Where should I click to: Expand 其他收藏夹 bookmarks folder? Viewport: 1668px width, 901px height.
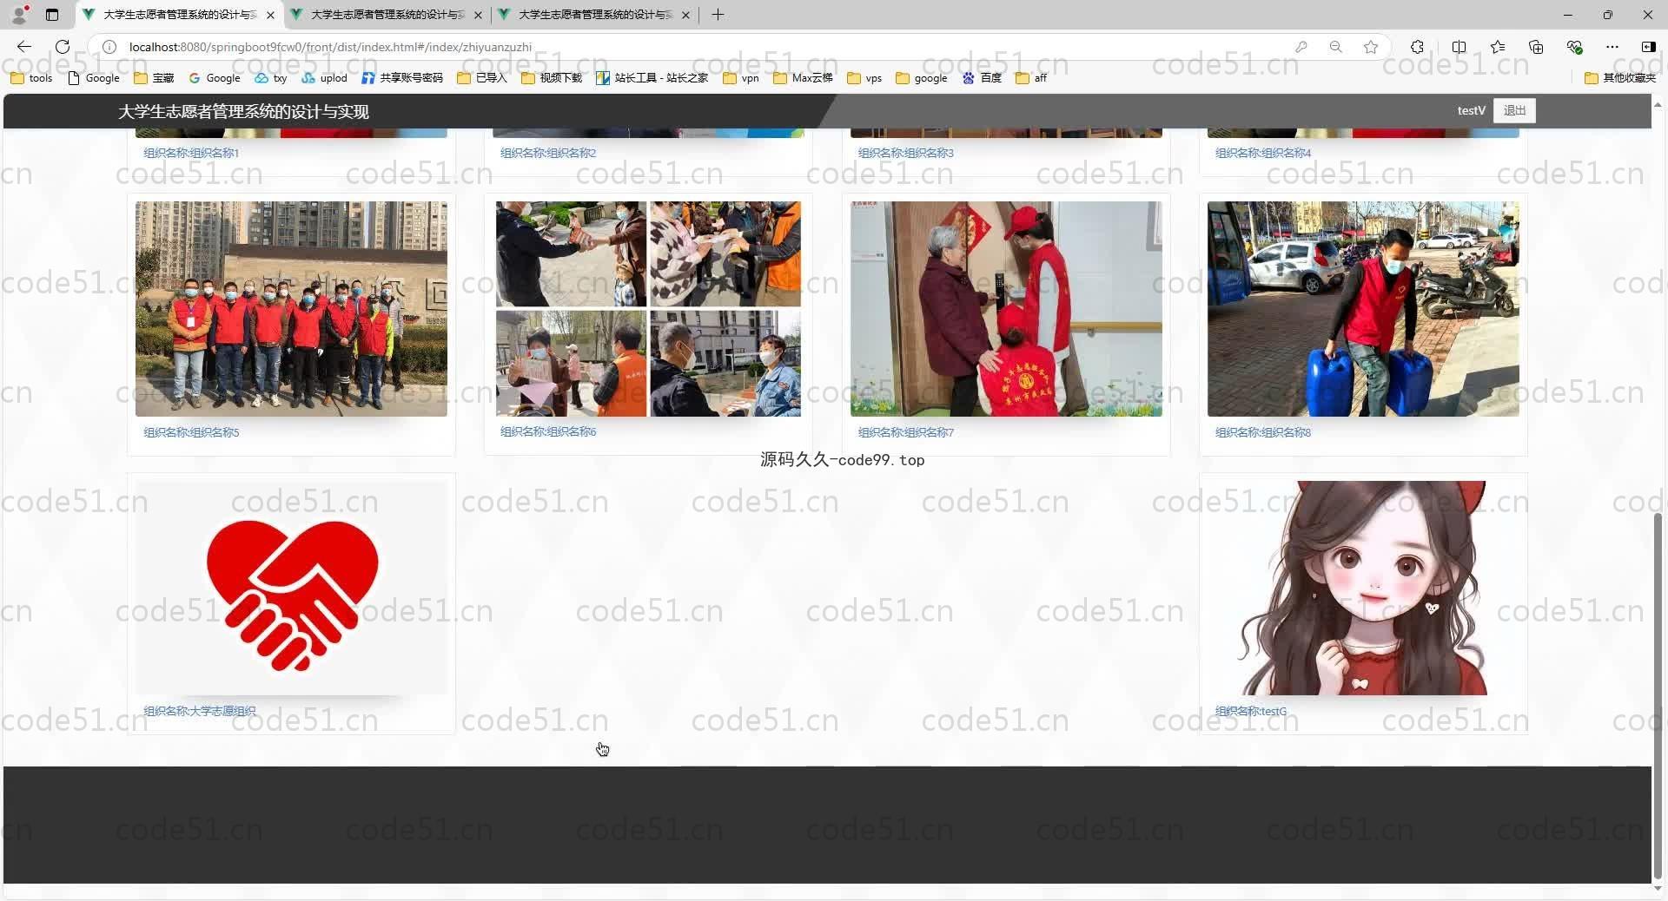pos(1620,78)
